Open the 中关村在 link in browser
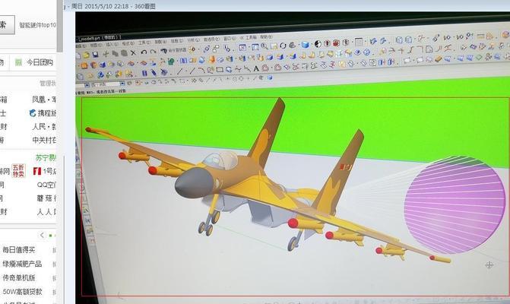 (44, 140)
